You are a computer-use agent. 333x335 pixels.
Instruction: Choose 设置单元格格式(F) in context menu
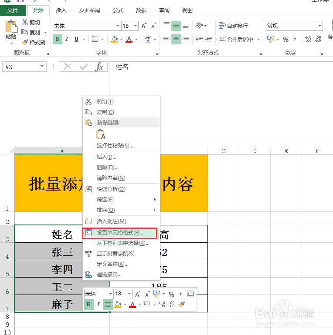point(120,233)
